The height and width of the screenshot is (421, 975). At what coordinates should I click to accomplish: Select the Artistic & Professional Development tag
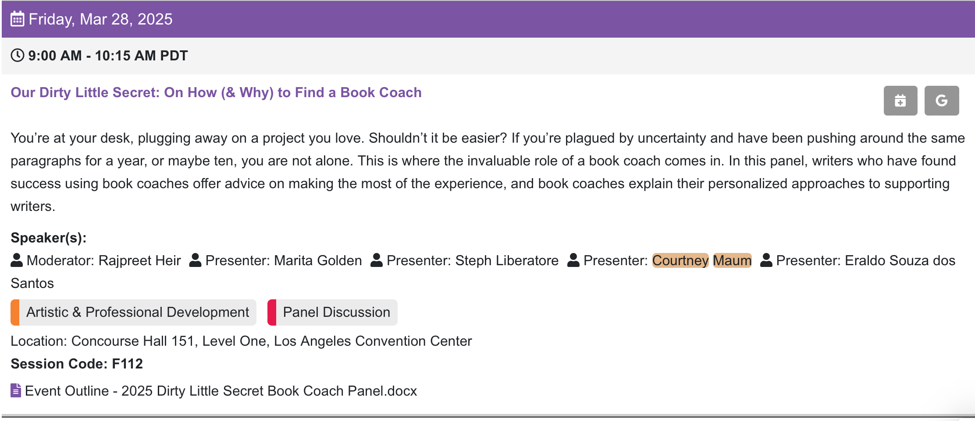tap(137, 312)
